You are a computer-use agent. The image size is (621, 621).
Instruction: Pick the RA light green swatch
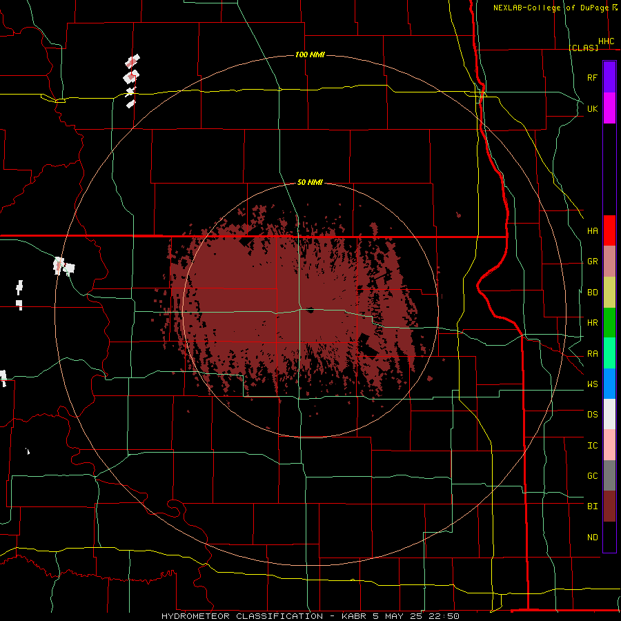coord(609,353)
